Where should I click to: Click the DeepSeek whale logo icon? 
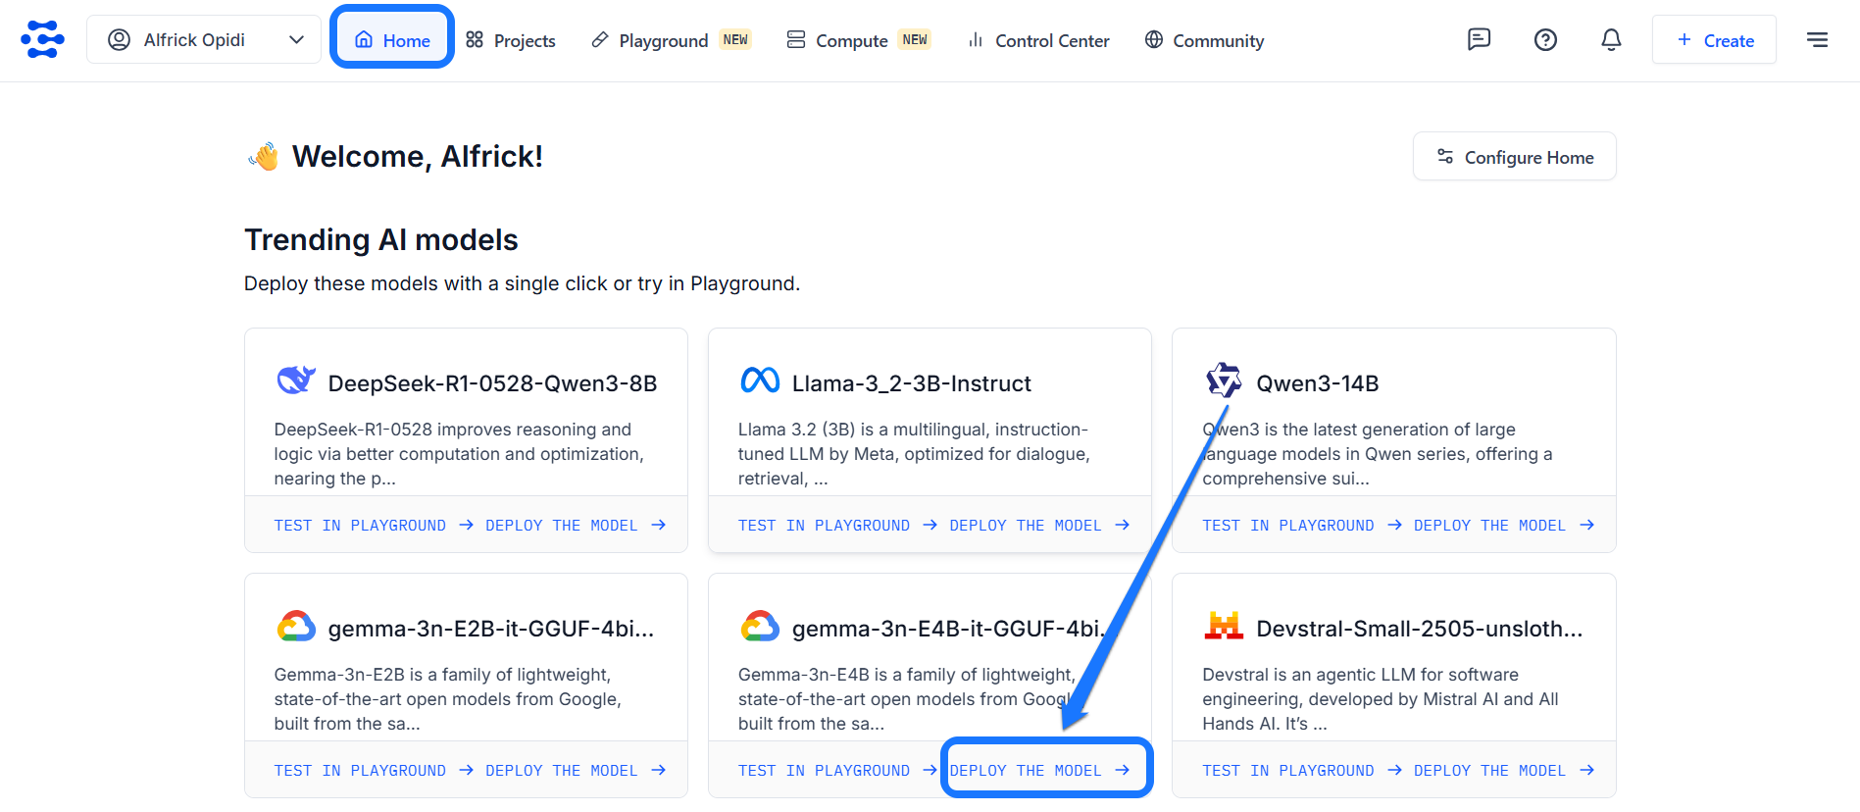pyautogui.click(x=296, y=381)
